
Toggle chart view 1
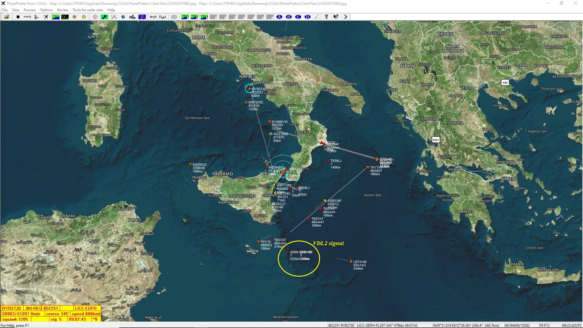coord(185,17)
